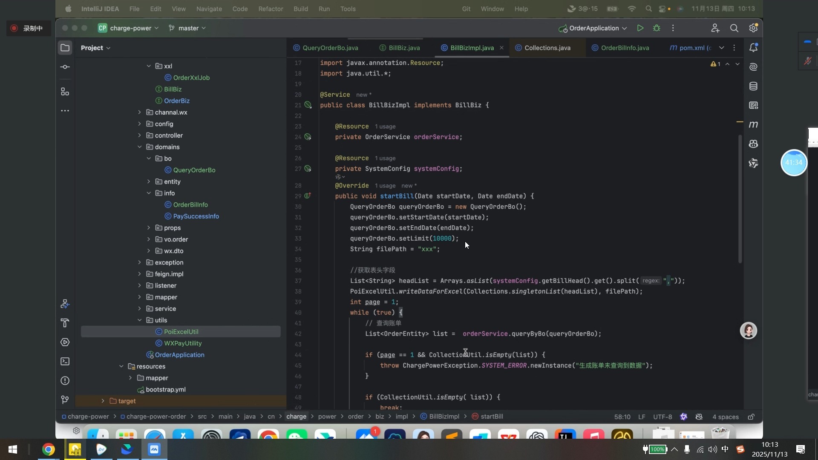The width and height of the screenshot is (818, 460).
Task: Open the master branch dropdown
Action: coord(187,28)
